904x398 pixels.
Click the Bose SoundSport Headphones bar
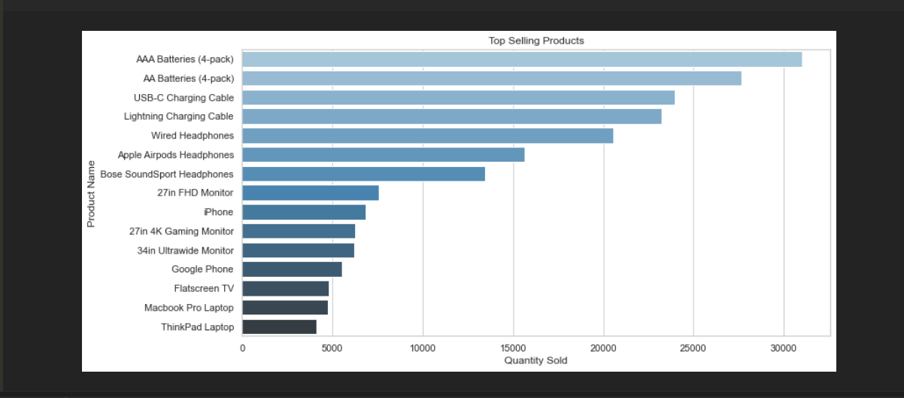point(363,174)
